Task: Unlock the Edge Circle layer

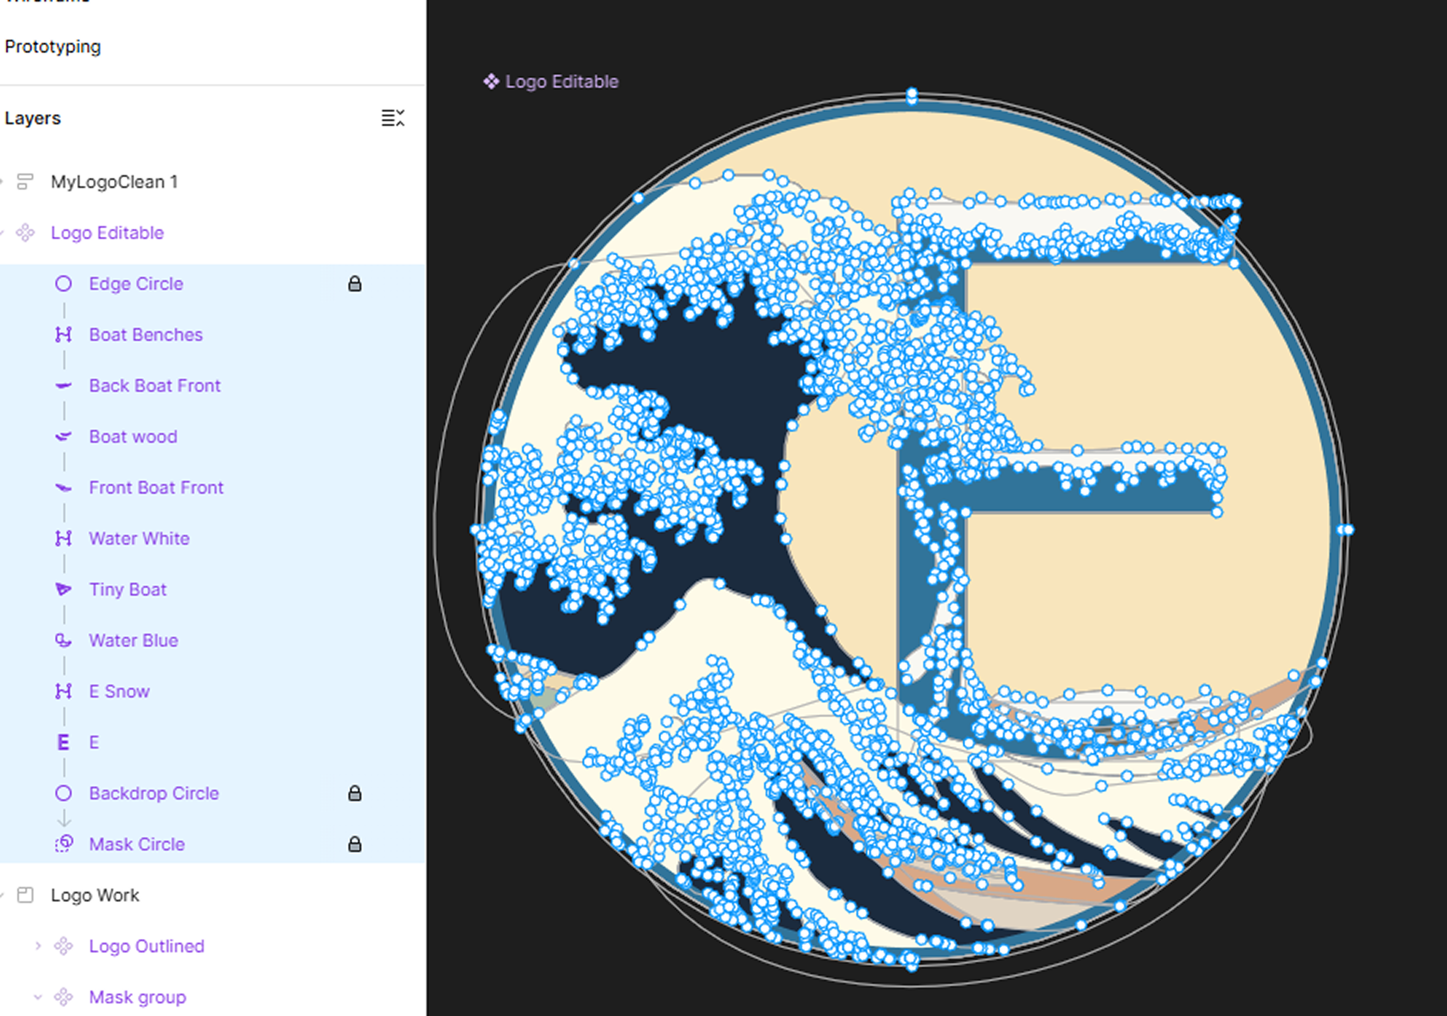Action: pos(355,284)
